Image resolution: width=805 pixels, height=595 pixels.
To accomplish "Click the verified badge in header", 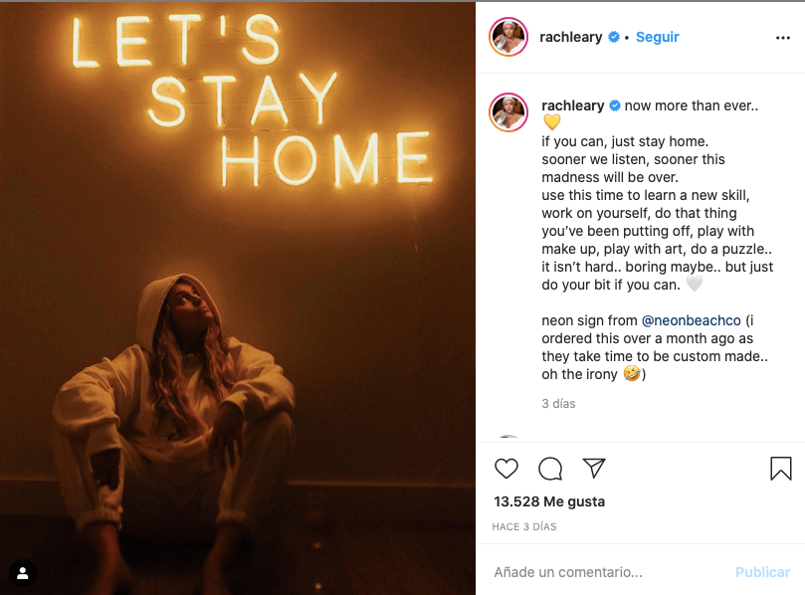I will (614, 37).
